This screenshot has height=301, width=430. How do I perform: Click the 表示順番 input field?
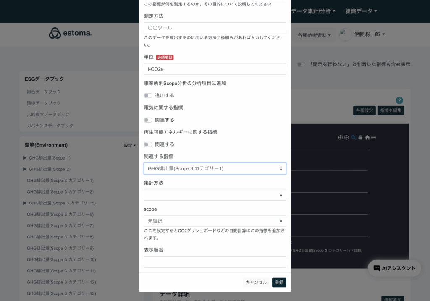tap(215, 262)
